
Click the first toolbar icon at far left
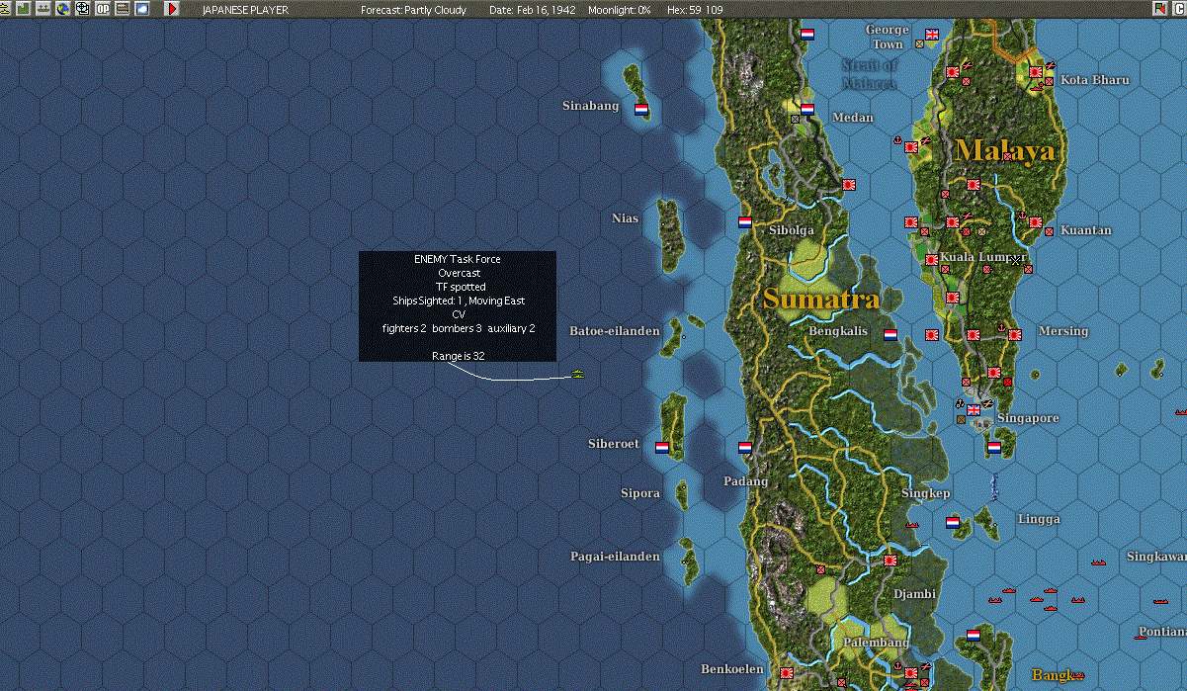click(x=5, y=8)
